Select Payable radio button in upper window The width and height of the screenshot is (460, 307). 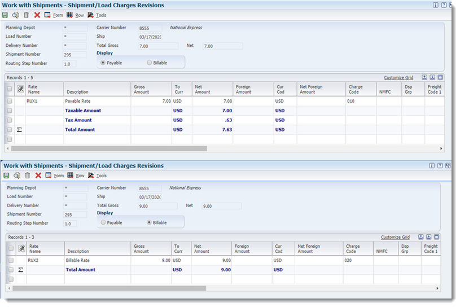pos(103,63)
